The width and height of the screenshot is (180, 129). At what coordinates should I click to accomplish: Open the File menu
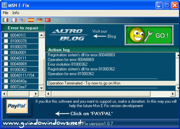5,13
